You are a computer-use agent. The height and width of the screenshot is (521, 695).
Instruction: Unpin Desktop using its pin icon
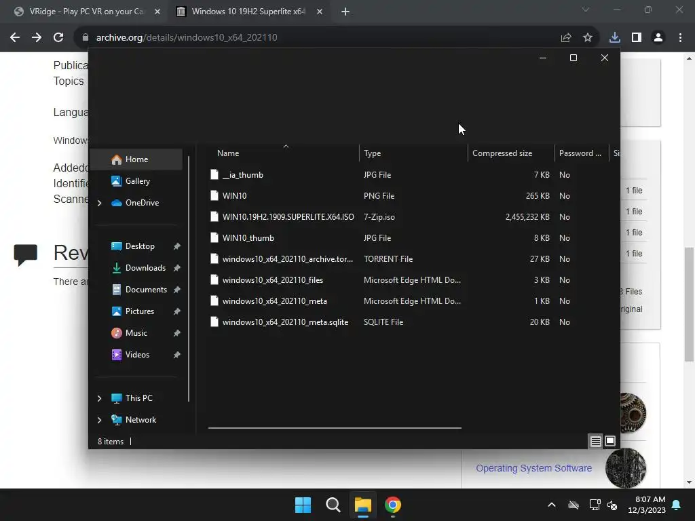point(177,246)
